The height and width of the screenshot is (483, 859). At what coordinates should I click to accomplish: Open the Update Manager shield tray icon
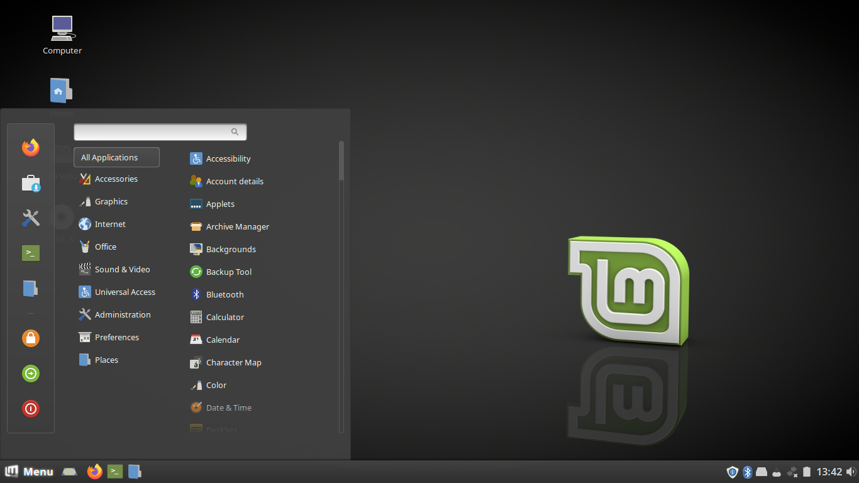click(733, 472)
